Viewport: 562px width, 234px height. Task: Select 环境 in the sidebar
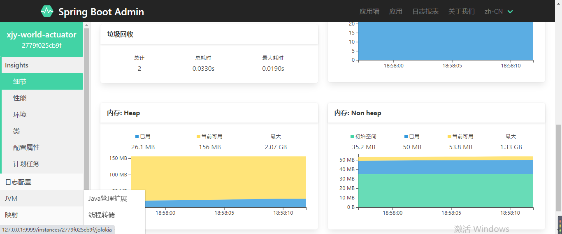coord(42,114)
